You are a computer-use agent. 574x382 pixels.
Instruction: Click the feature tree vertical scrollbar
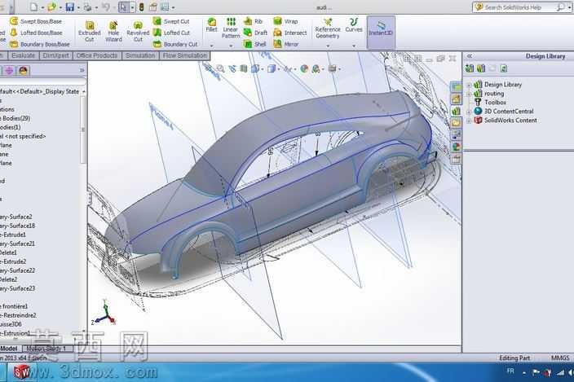click(83, 130)
